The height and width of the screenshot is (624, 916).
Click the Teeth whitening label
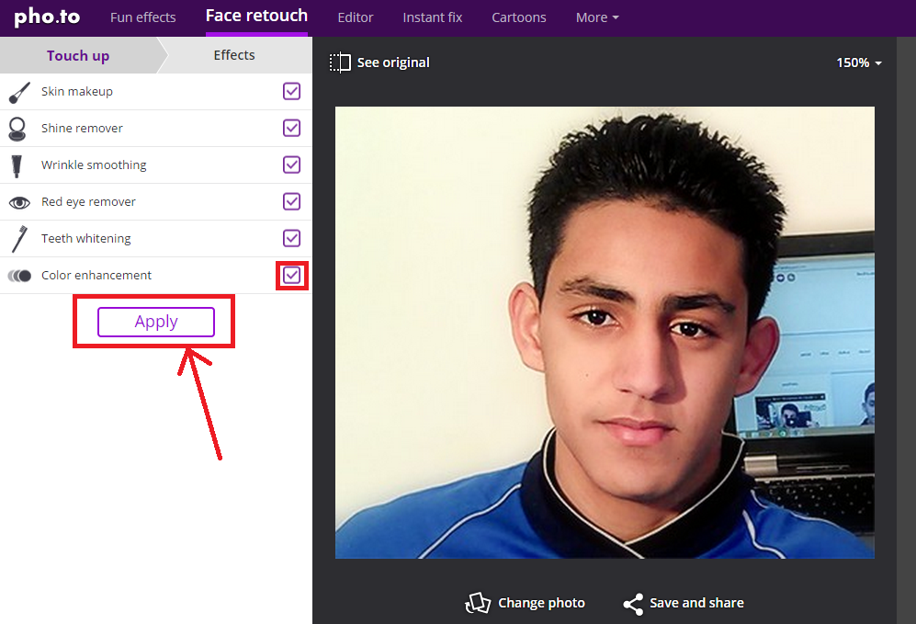[x=85, y=239]
